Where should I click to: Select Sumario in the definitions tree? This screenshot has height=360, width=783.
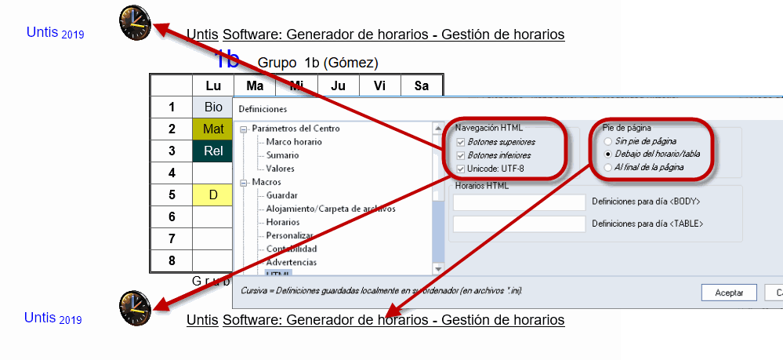point(282,155)
